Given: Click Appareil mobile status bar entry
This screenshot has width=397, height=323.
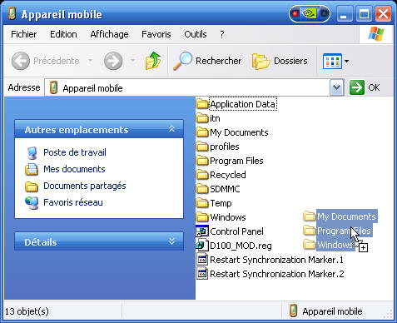Looking at the screenshot, I should (x=325, y=311).
